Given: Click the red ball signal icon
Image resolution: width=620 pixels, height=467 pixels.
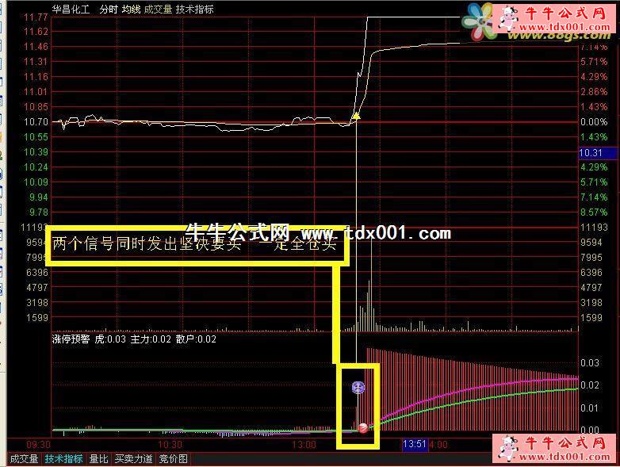Looking at the screenshot, I should [363, 428].
